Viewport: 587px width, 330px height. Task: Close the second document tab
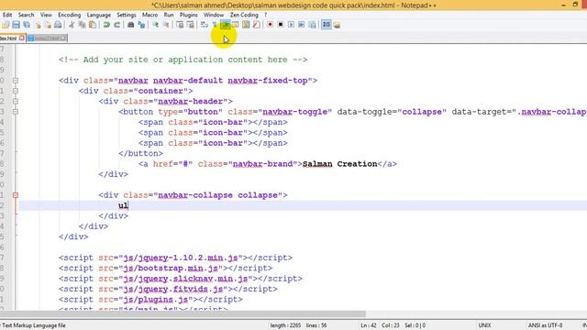tap(63, 38)
